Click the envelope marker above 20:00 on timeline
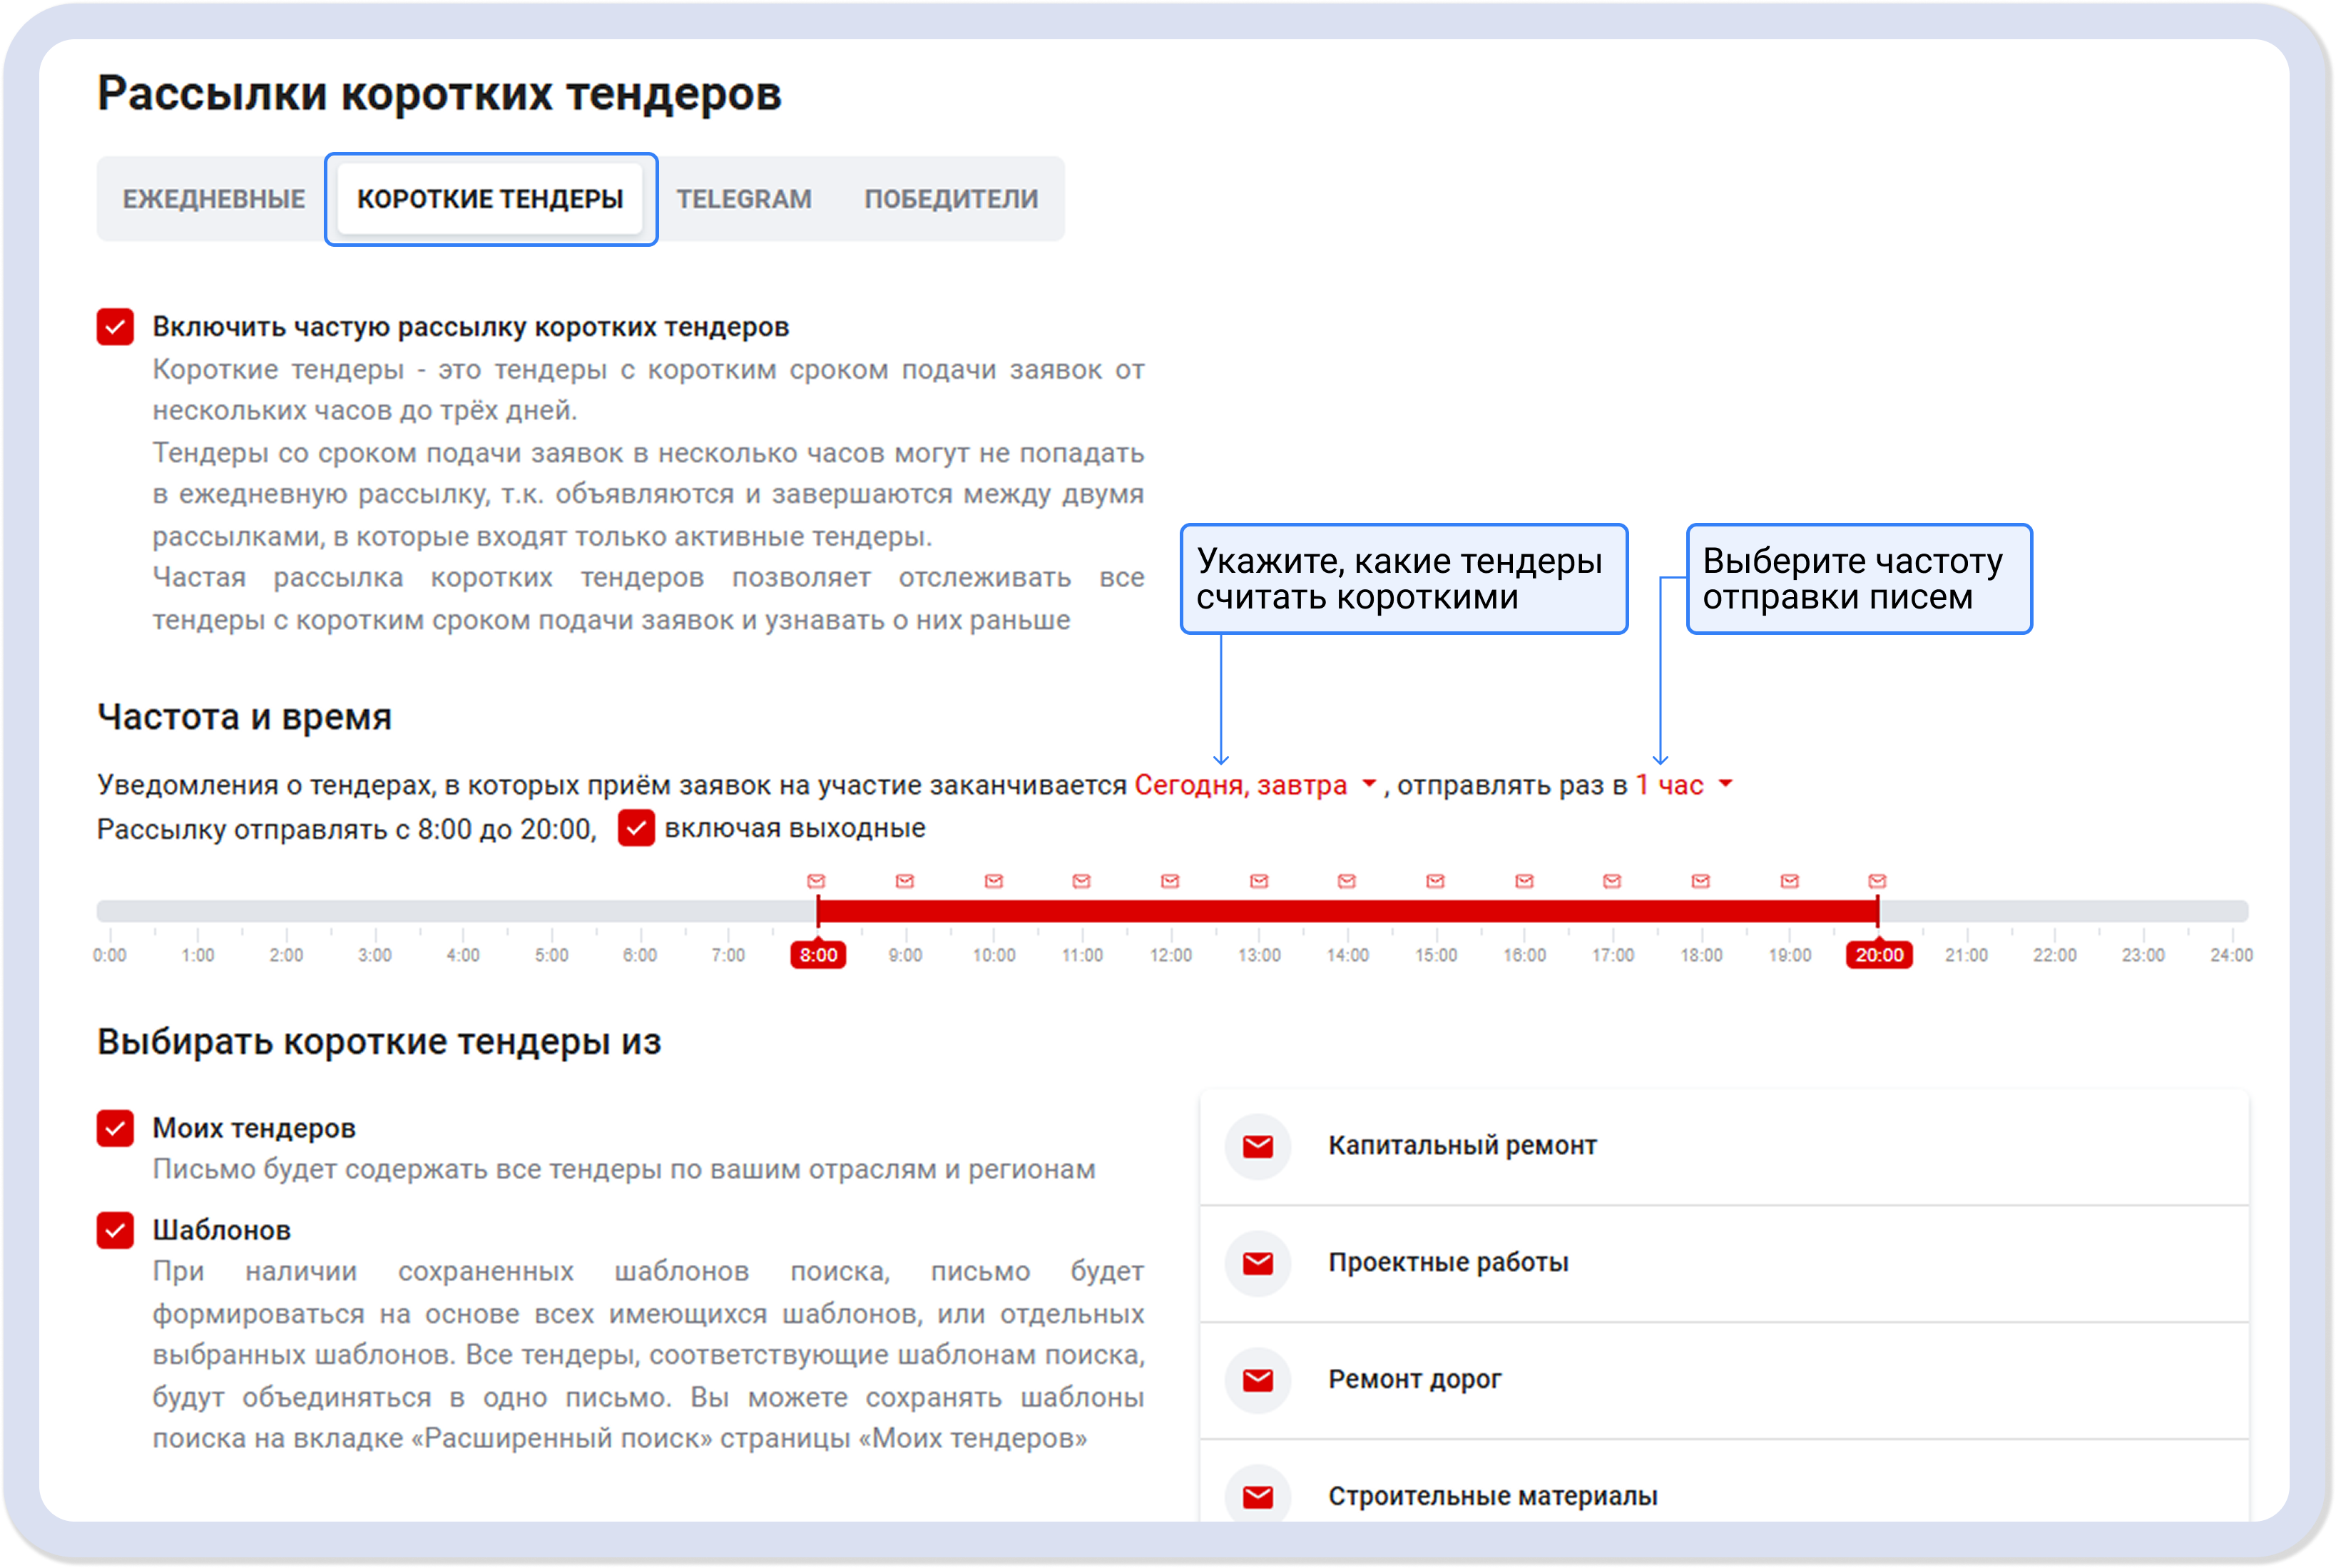The image size is (2336, 1568). pos(1877,881)
